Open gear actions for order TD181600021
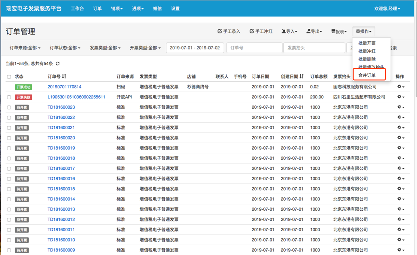 point(401,127)
